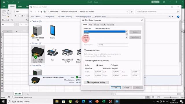Click Print server properties in the toolbar
This screenshot has width=185, height=104.
point(84,17)
